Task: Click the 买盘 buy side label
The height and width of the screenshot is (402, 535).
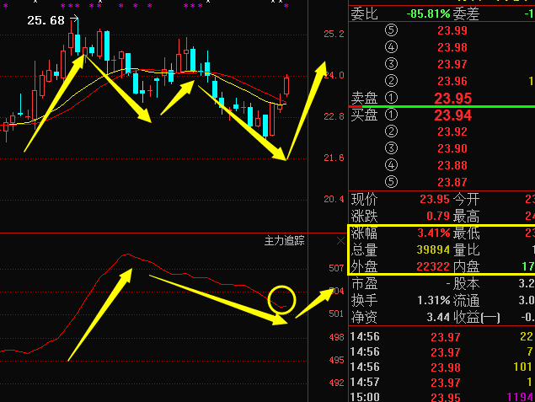Action: tap(364, 115)
